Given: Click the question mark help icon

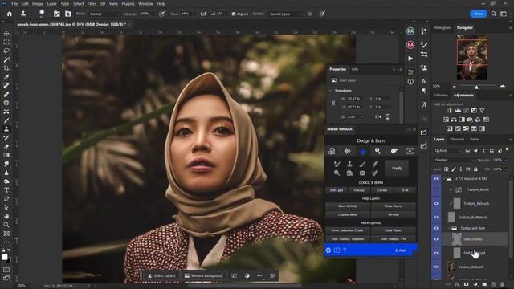Looking at the screenshot, I should coord(345,250).
